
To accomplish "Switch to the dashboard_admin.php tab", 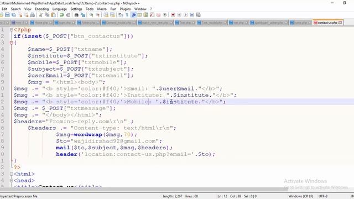I will click(269, 23).
